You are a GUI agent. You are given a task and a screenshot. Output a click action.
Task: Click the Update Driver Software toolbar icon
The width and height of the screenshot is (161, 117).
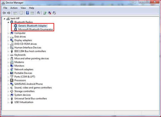pos(45,13)
